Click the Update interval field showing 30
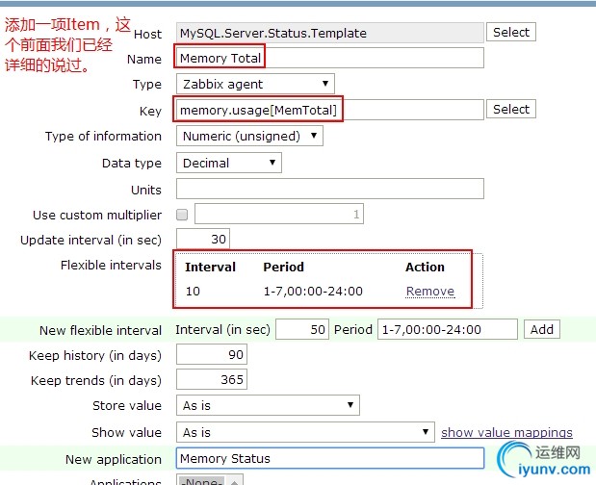 [x=203, y=239]
